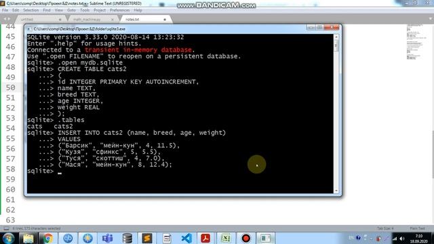Screen dimensions: 434x244
Task: Switch to sqlite3 console taskbar icon
Action: click(x=266, y=238)
